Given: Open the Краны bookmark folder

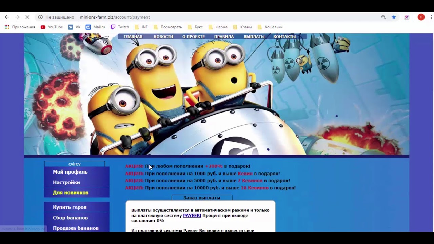Looking at the screenshot, I should pyautogui.click(x=242, y=27).
